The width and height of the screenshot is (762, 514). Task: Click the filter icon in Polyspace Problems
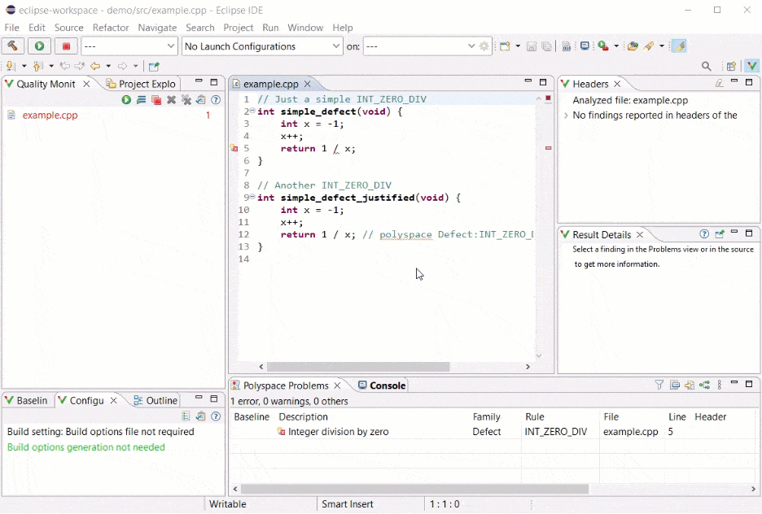click(659, 385)
